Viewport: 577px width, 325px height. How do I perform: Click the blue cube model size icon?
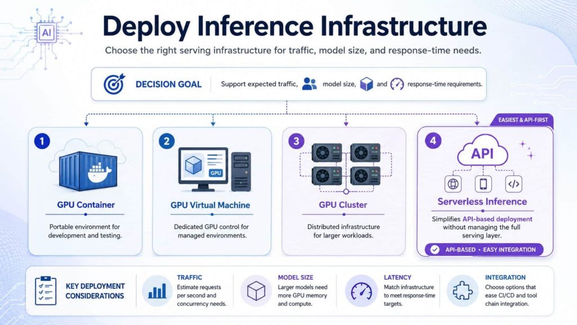(366, 84)
